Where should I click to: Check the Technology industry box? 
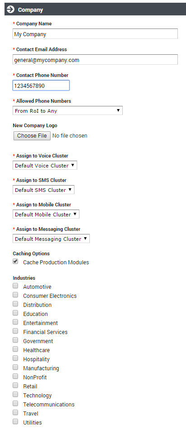pos(15,394)
